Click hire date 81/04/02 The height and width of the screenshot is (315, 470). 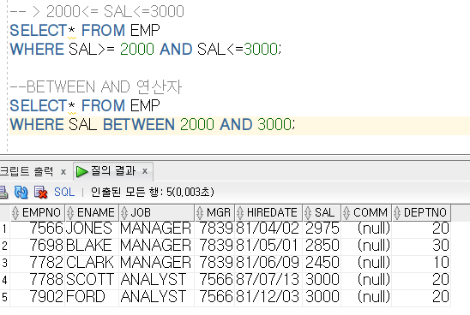click(268, 229)
